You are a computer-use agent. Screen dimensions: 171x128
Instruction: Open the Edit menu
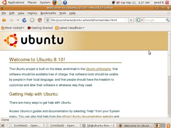[x=12, y=13]
